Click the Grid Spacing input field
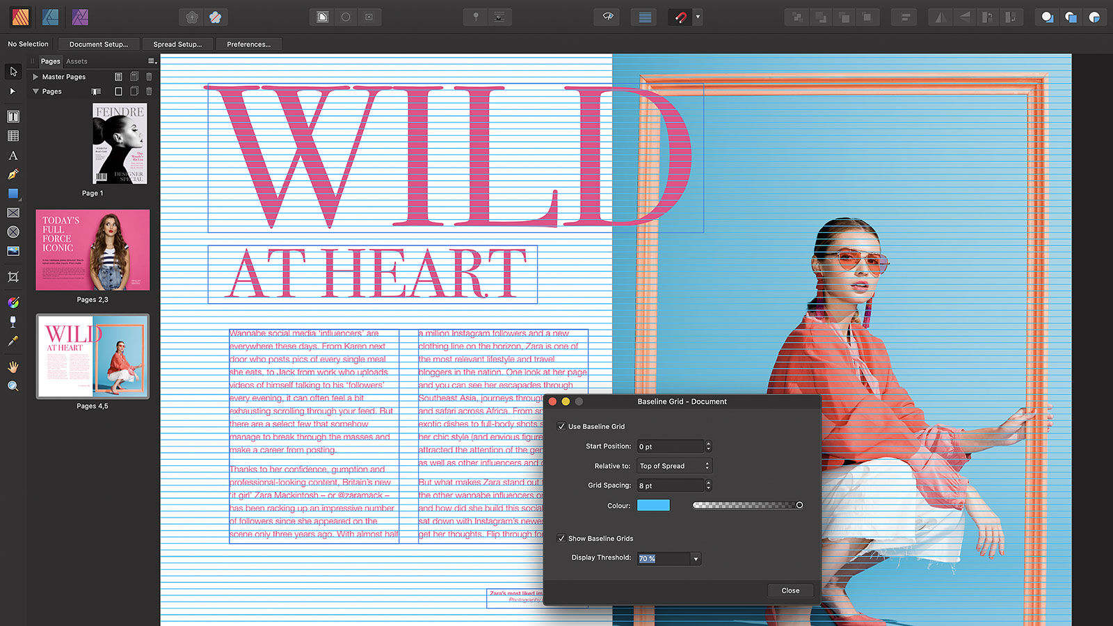Image resolution: width=1113 pixels, height=626 pixels. (671, 485)
